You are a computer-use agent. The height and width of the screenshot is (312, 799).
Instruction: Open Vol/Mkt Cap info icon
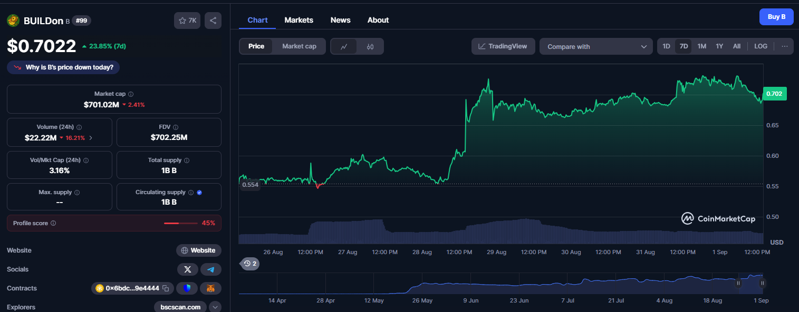86,160
